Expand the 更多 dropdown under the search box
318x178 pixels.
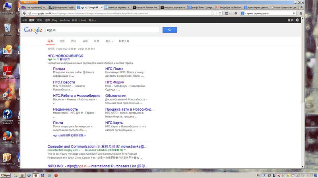point(109,41)
